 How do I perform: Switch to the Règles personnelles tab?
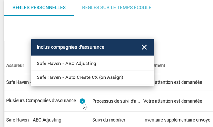tap(39, 8)
